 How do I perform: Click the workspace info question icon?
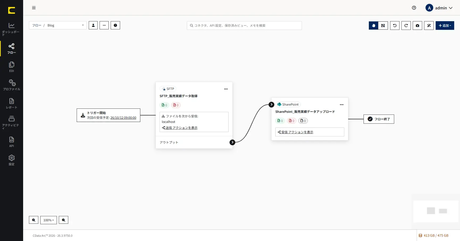pos(115,25)
